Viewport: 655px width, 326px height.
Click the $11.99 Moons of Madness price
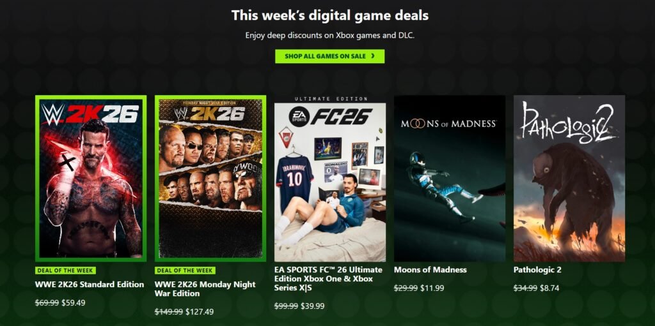[x=432, y=288]
